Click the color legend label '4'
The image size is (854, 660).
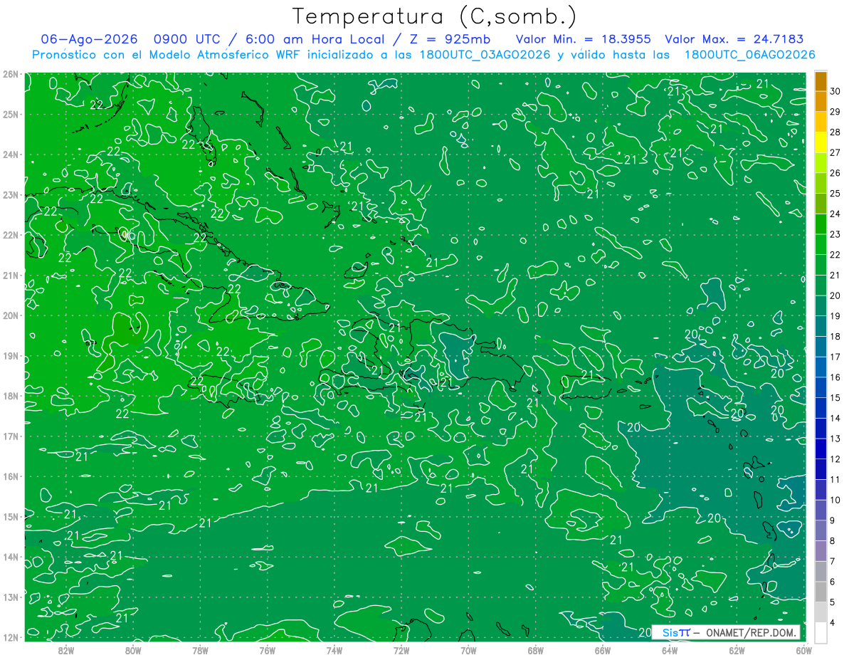point(833,622)
